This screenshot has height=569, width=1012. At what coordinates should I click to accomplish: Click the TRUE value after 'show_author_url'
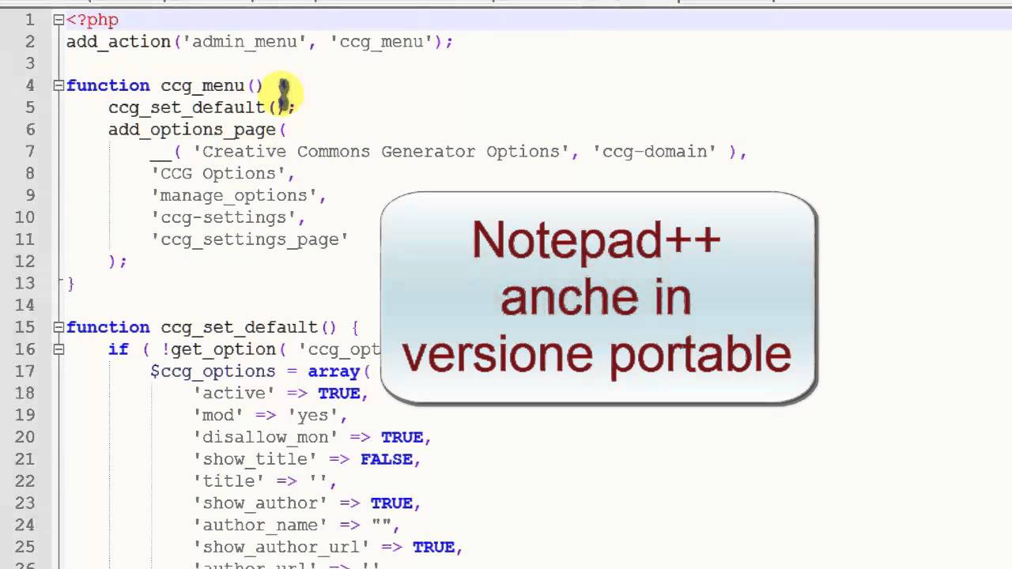[x=434, y=547]
